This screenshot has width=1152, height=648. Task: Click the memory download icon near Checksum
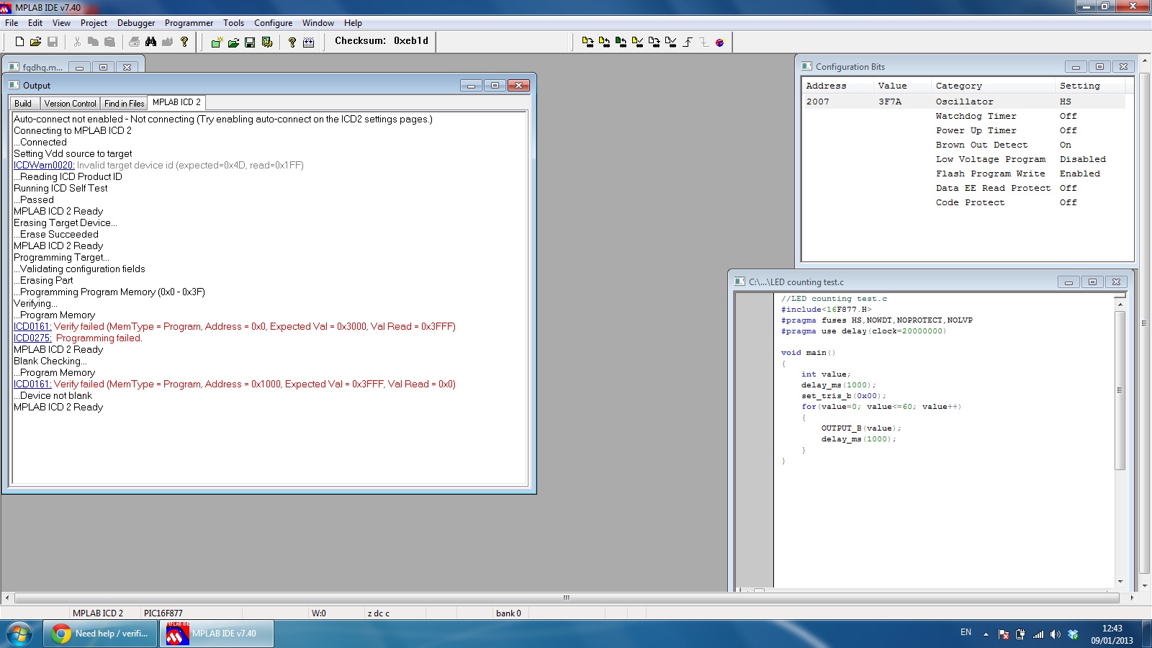pos(309,42)
